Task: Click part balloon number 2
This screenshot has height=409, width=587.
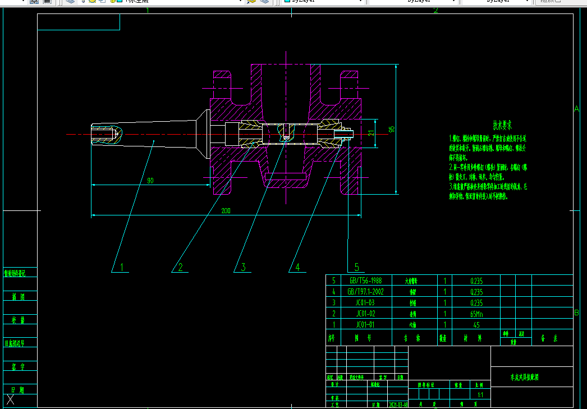Action: [x=181, y=267]
